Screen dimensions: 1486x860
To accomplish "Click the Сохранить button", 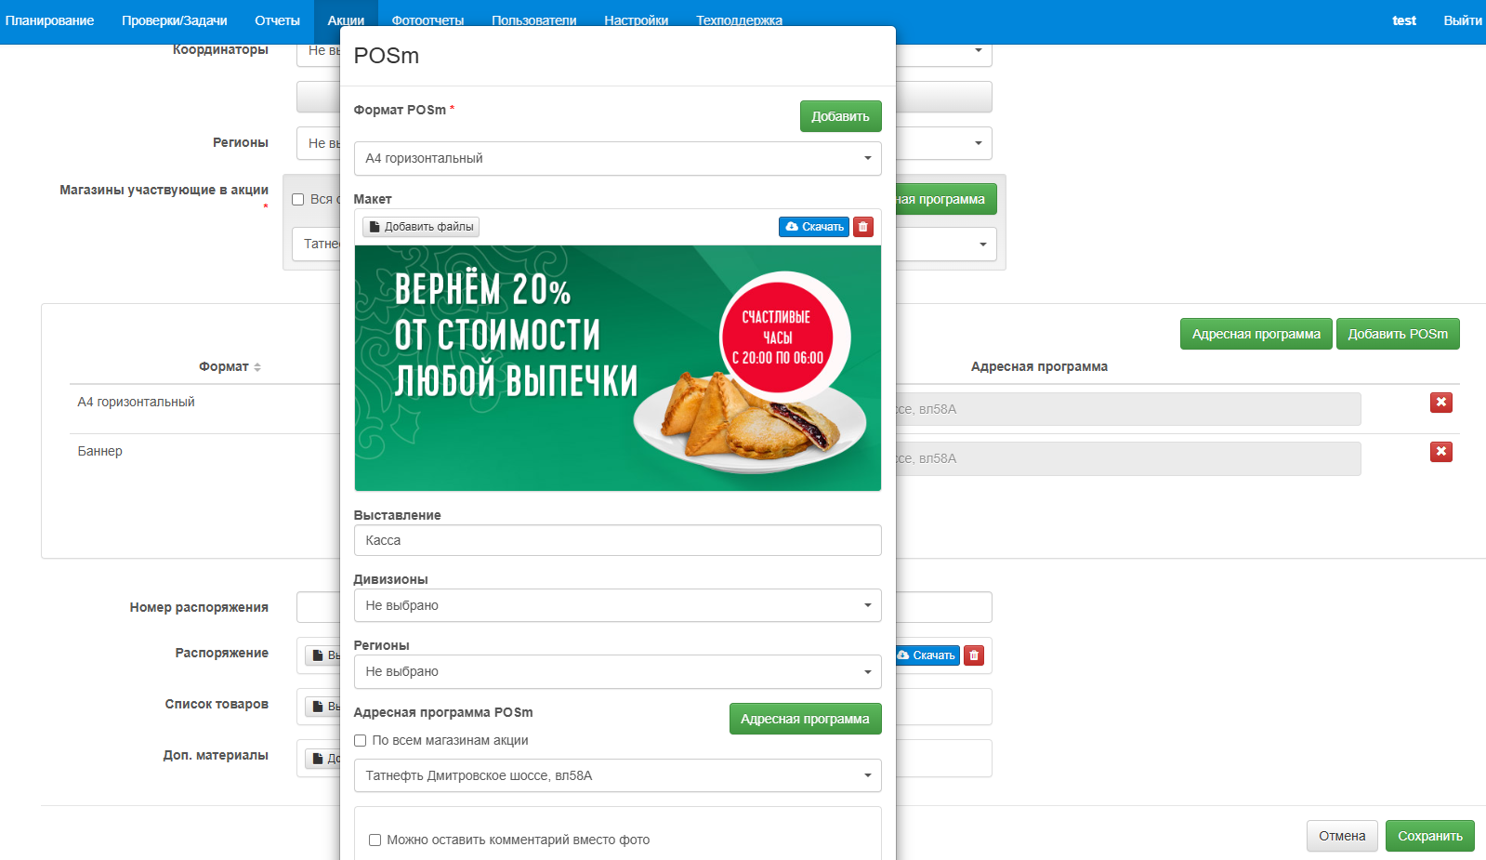I will point(1429,836).
